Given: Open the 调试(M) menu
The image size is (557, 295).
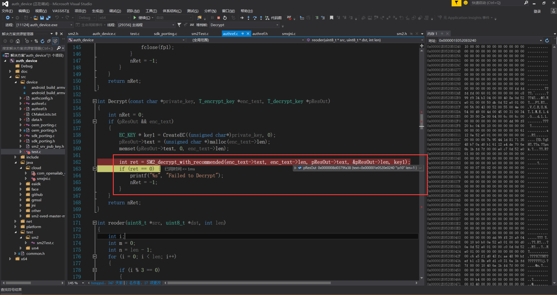Looking at the screenshot, I should tap(115, 11).
